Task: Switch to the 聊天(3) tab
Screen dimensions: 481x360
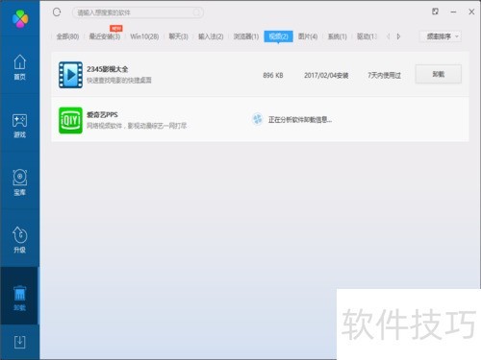Action: [x=178, y=36]
